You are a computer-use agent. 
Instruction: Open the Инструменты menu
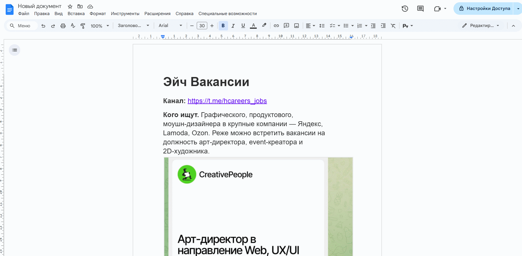[125, 14]
